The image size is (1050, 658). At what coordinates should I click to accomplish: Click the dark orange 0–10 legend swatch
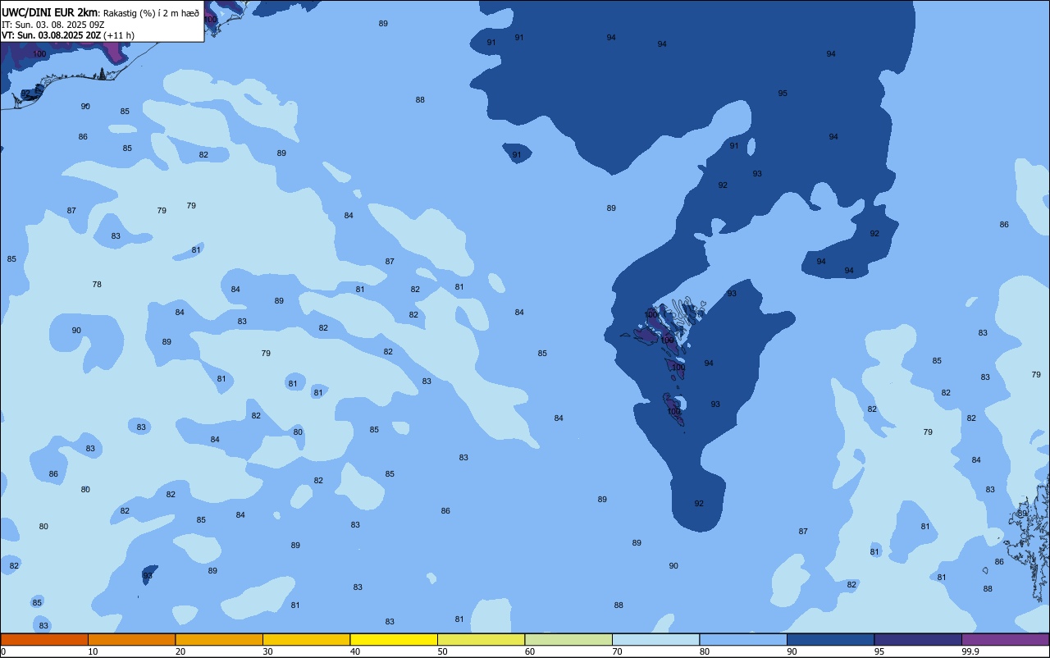click(44, 639)
